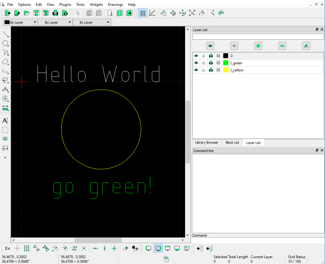Select the Hatch tool
325x264 pixels.
(5, 130)
